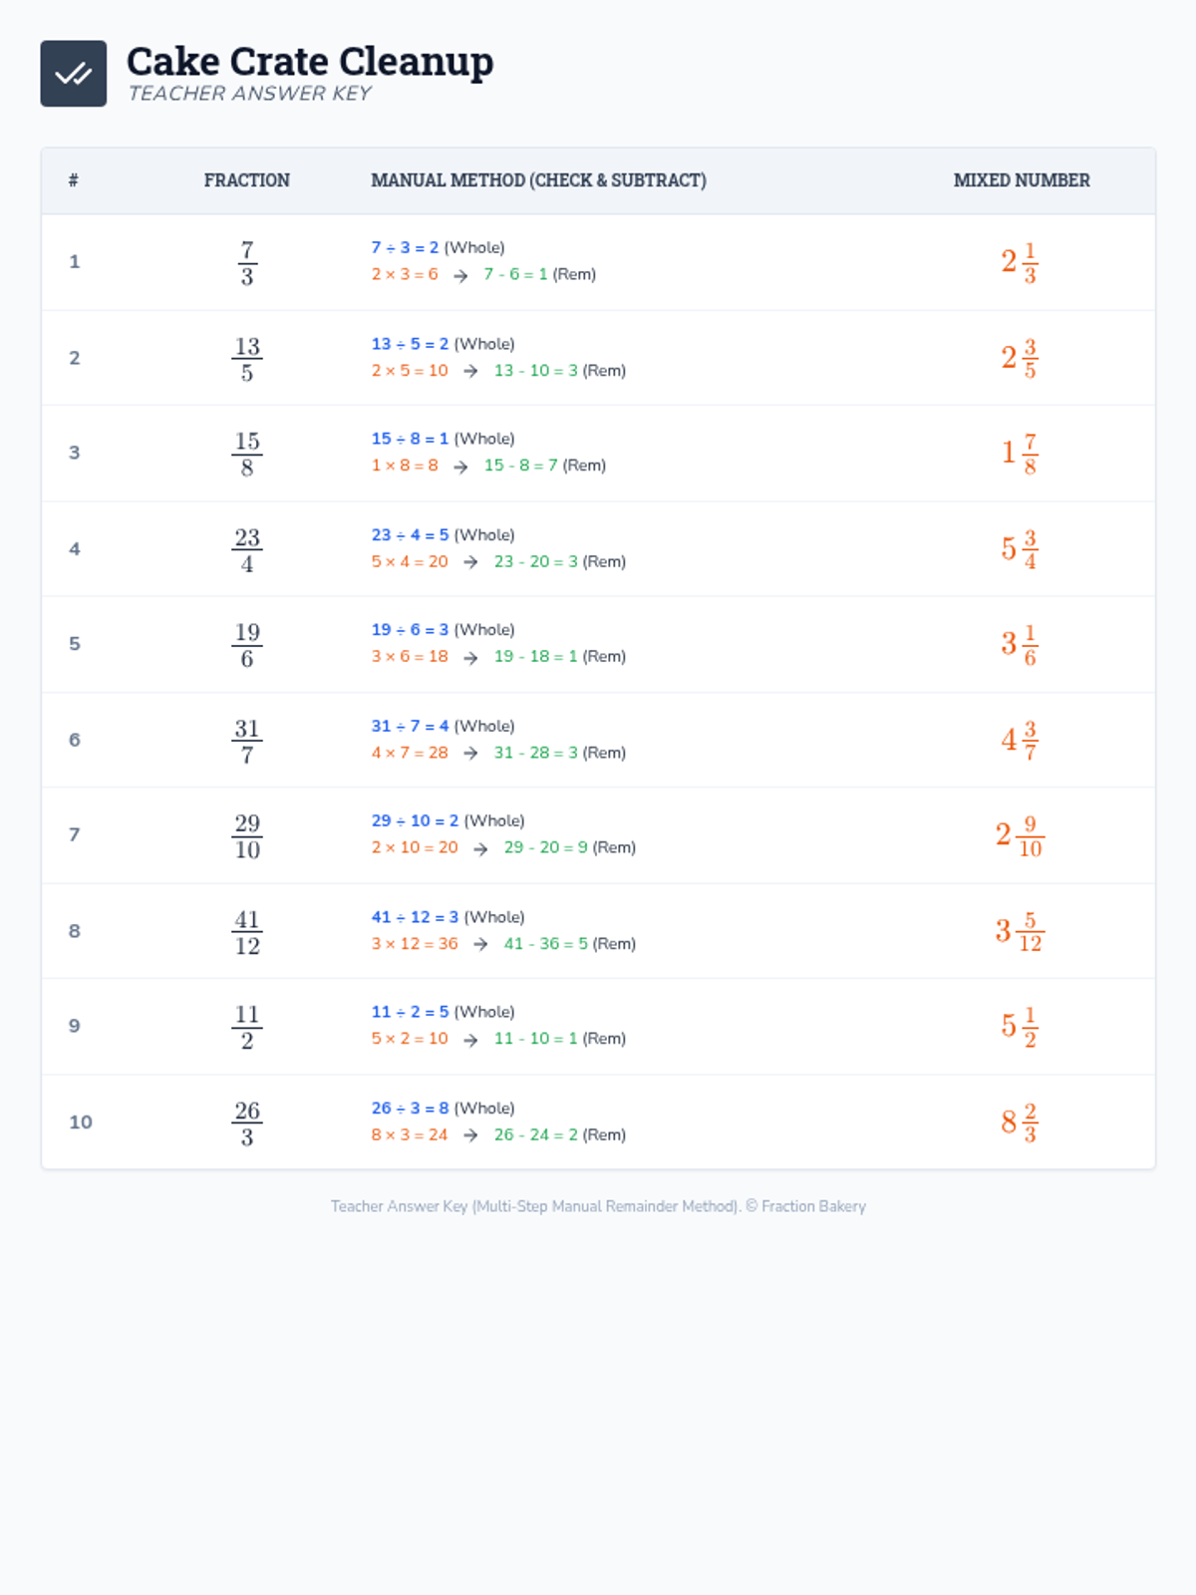This screenshot has height=1595, width=1196.
Task: Click the double-checkmark logo icon
Action: 73,74
